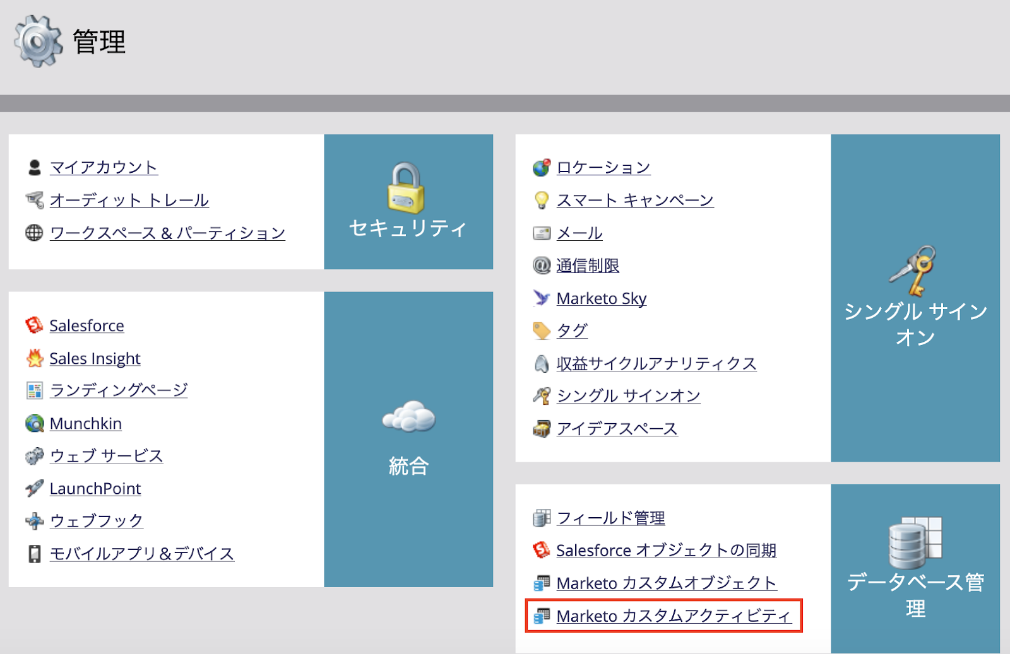
Task: Open the マイアカウント link
Action: 104,167
